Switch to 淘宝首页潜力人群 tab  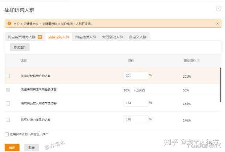22,37
